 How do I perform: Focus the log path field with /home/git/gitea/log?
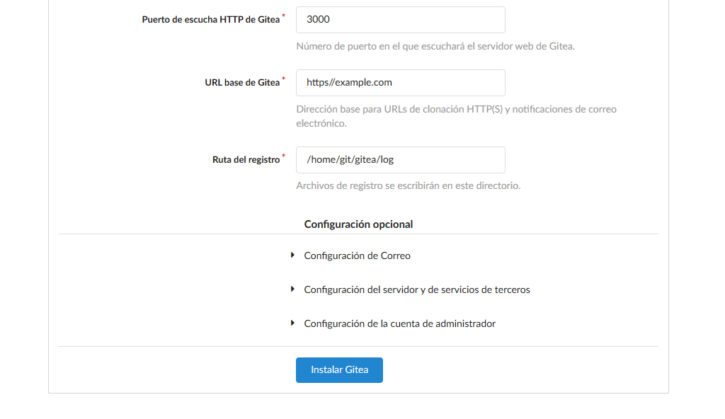tap(400, 159)
